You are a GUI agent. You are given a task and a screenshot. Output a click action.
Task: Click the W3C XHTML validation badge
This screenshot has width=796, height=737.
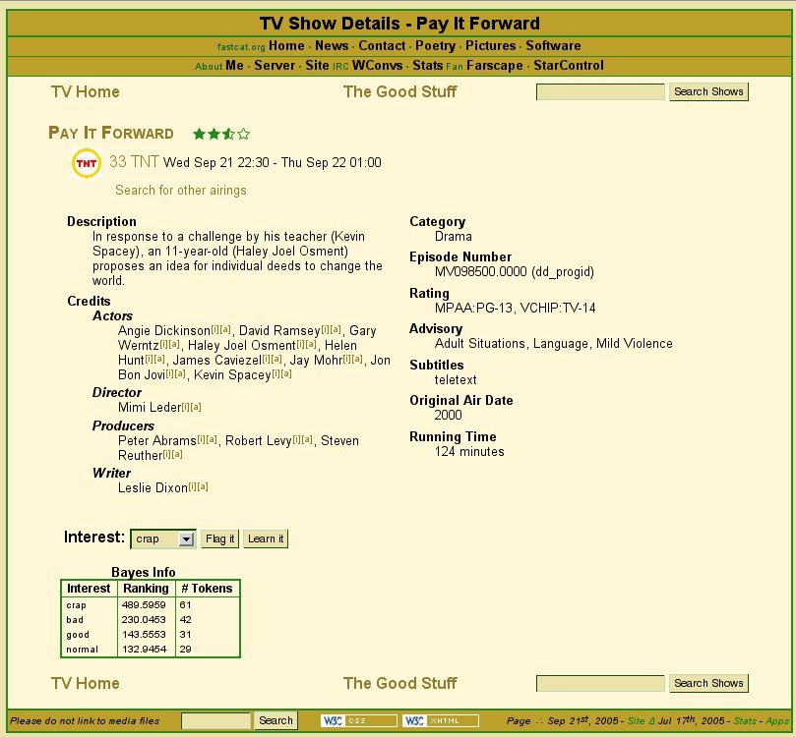coord(441,720)
